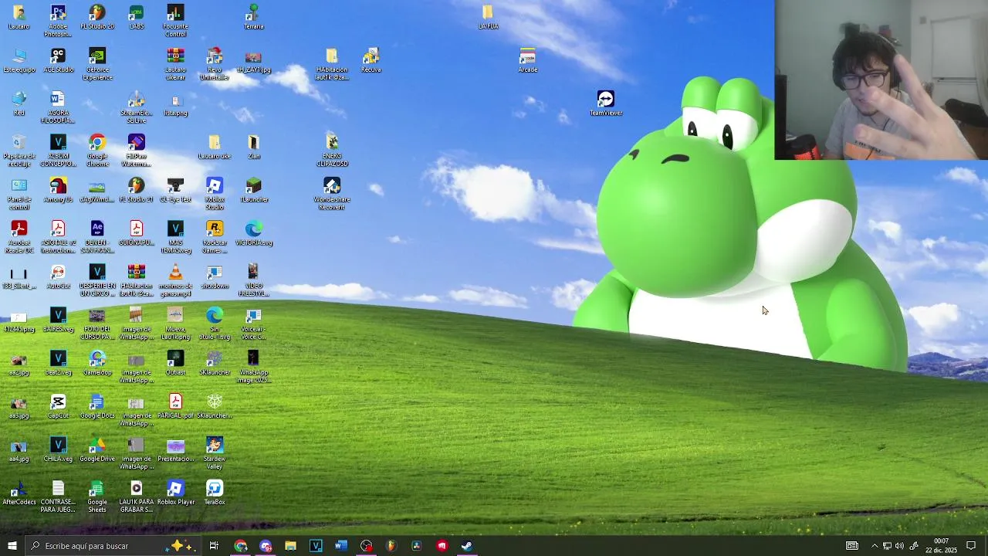This screenshot has height=556, width=988.
Task: Click the Zian folder icon
Action: point(254,147)
